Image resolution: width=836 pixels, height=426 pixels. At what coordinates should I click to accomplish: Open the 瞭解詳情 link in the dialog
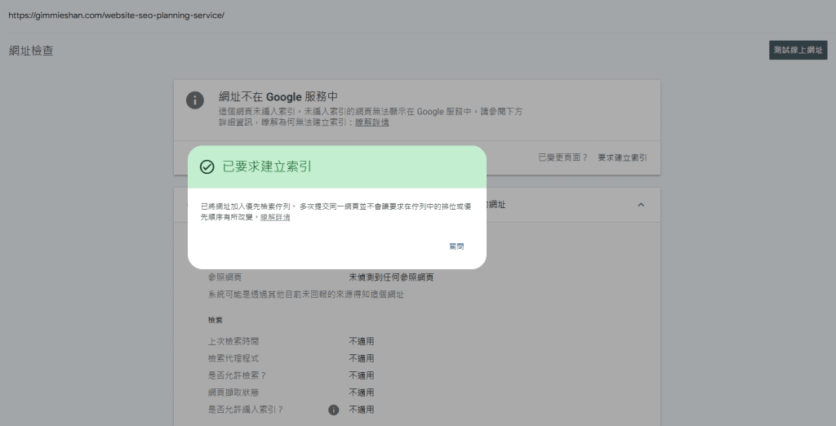point(275,218)
